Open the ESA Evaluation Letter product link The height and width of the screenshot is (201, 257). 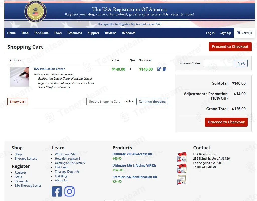click(49, 69)
